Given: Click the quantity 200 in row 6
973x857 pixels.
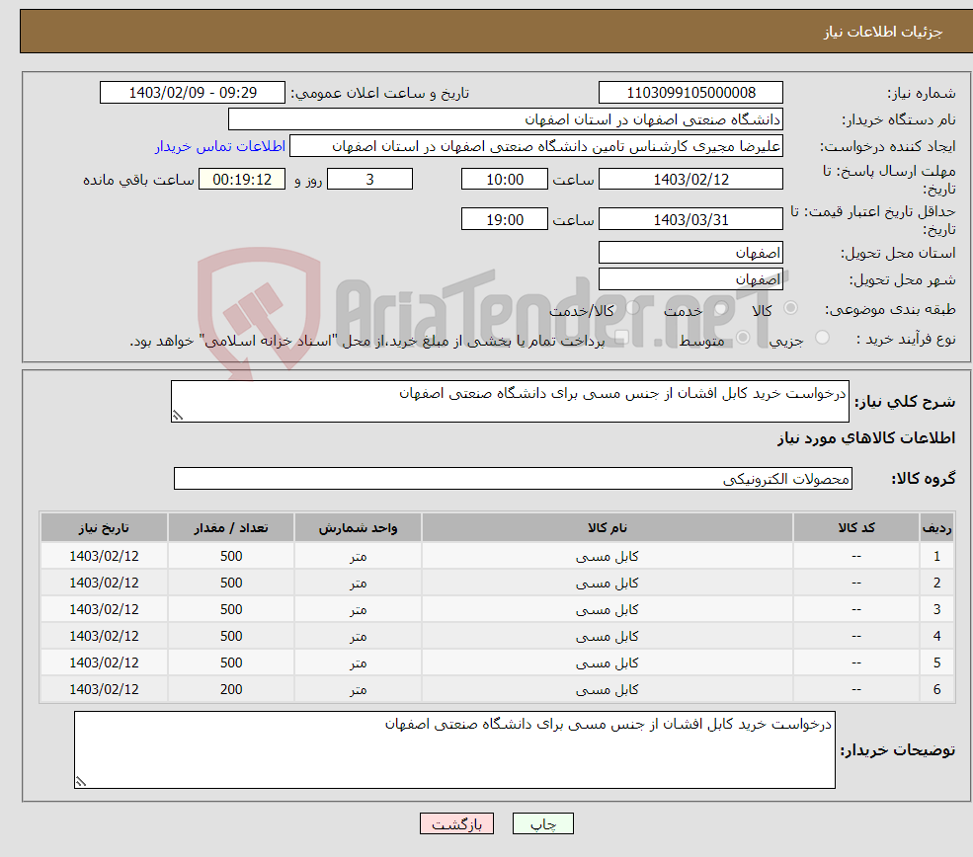Looking at the screenshot, I should pos(231,689).
